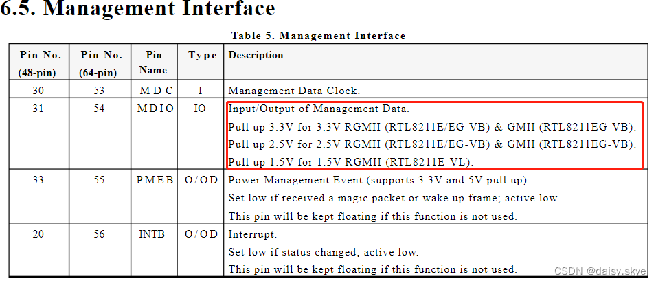Click the IO type cell for MDIO
Image resolution: width=656 pixels, height=283 pixels.
200,109
